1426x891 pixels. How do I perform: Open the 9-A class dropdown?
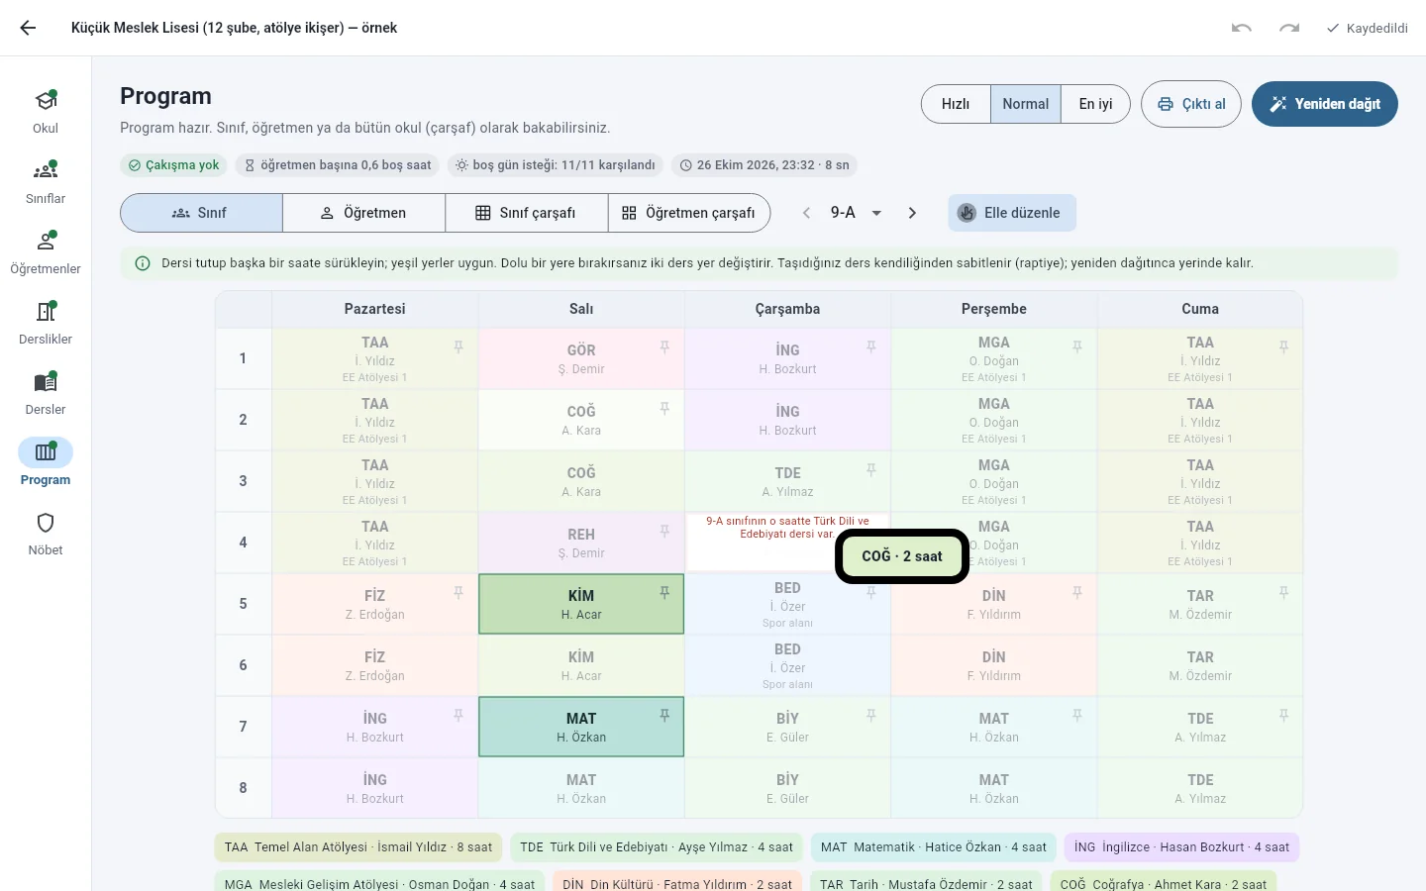pos(857,213)
